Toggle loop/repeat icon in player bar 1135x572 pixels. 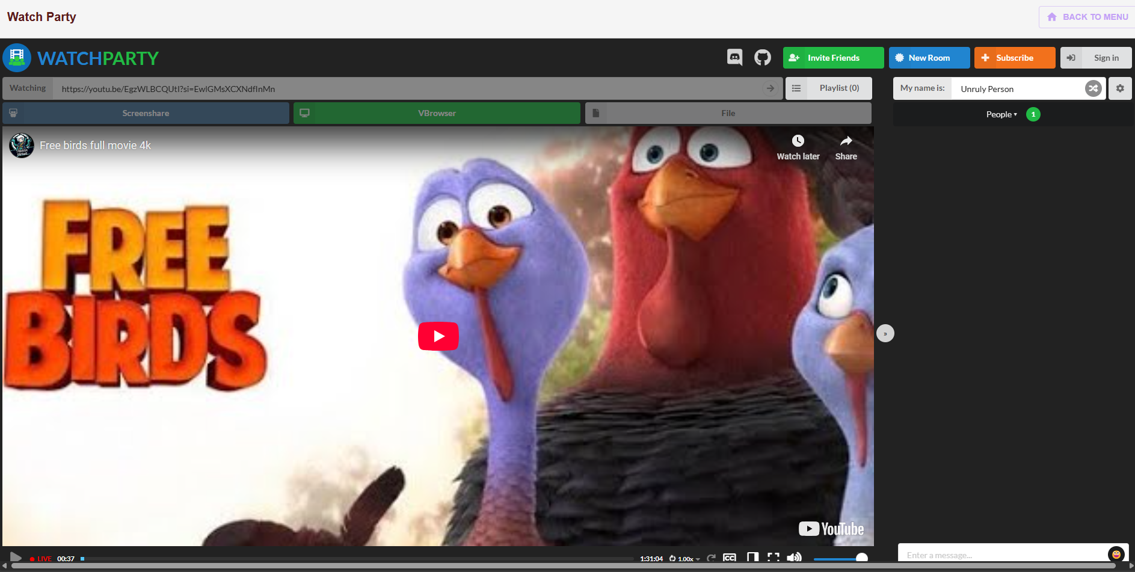(x=711, y=558)
